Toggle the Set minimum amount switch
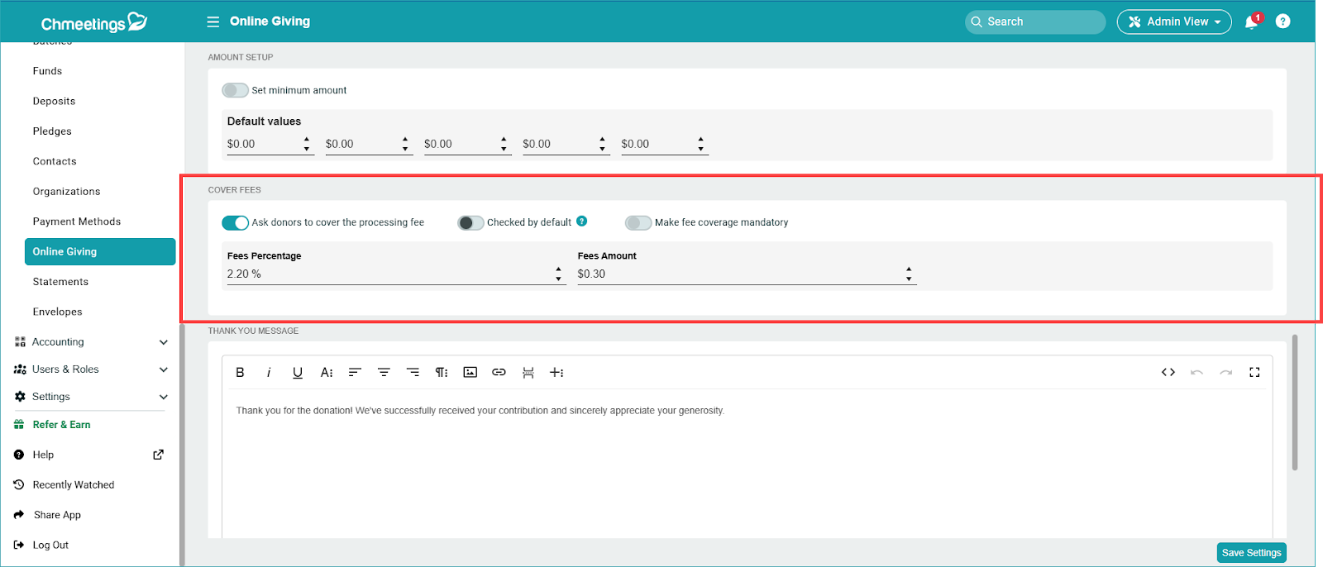Screen dimensions: 1323x567 235,90
